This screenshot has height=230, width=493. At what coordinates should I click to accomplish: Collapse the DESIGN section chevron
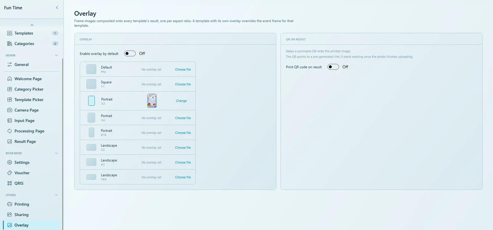click(56, 55)
